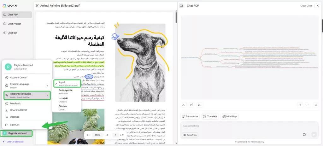Expand the Response language submenu
This screenshot has height=146, width=323.
point(27,95)
